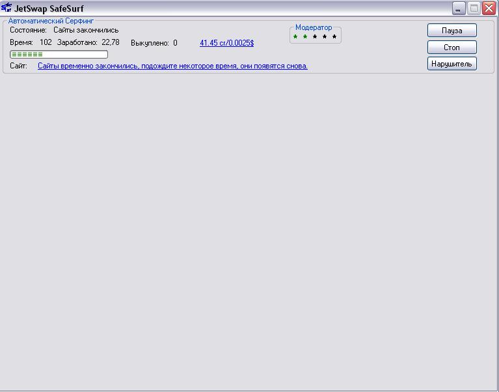This screenshot has width=499, height=392.
Task: Click the Пауза button
Action: (x=452, y=31)
